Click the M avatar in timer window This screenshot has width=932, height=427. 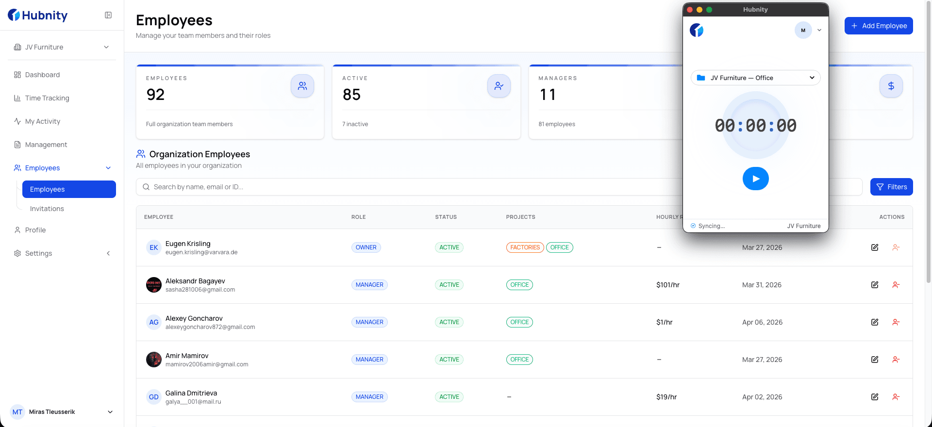(x=803, y=30)
